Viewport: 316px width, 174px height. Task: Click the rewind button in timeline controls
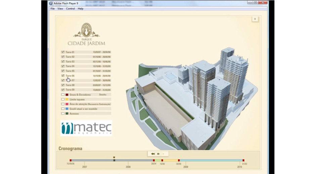153,154
